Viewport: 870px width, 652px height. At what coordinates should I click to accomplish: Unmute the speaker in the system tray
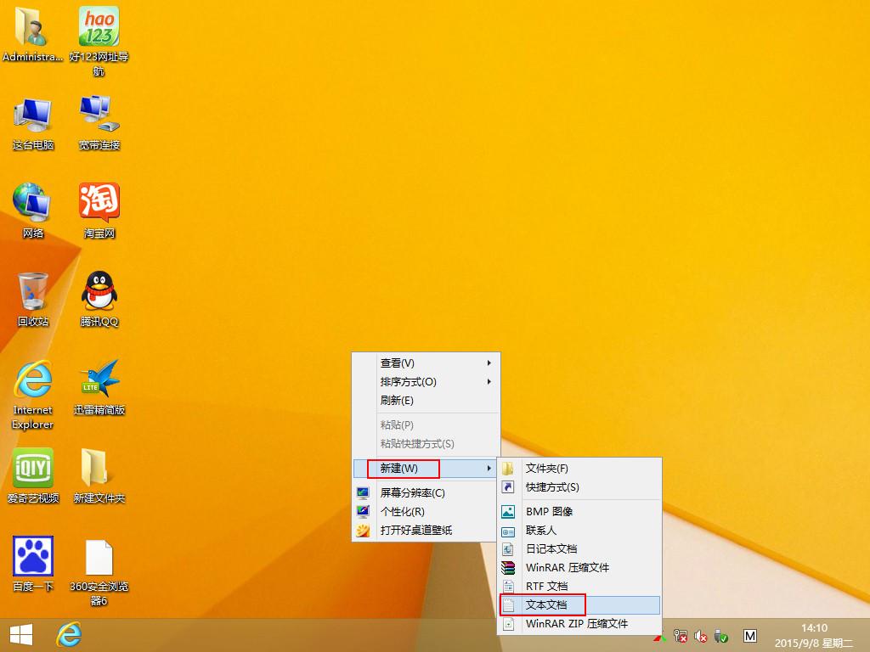point(700,636)
